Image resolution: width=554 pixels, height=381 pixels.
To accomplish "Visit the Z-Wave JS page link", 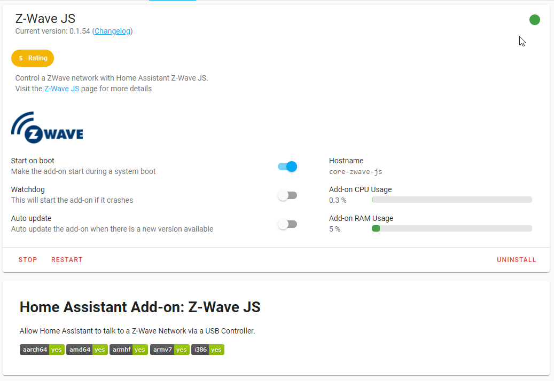I will (61, 89).
